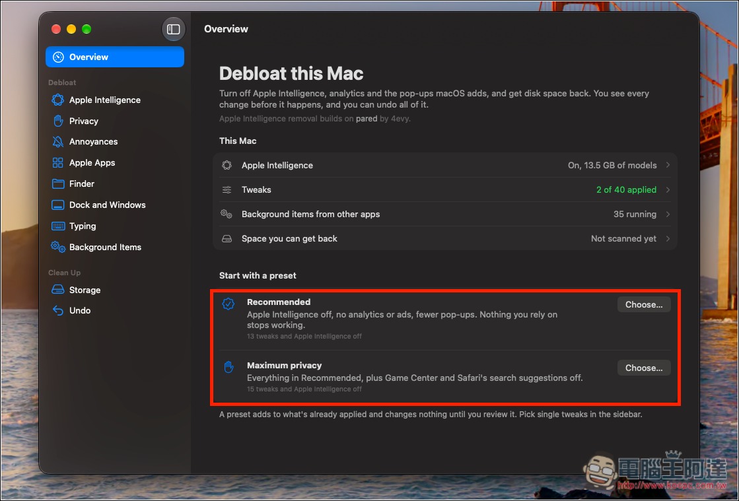Click the Recommended preset checkmark badge icon
739x501 pixels.
click(229, 304)
